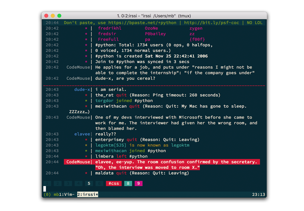Click 'torgdor joined #python' line

click(x=124, y=101)
